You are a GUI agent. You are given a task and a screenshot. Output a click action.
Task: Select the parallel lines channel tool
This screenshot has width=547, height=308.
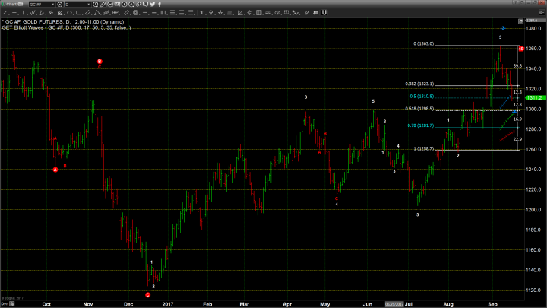tap(126, 13)
